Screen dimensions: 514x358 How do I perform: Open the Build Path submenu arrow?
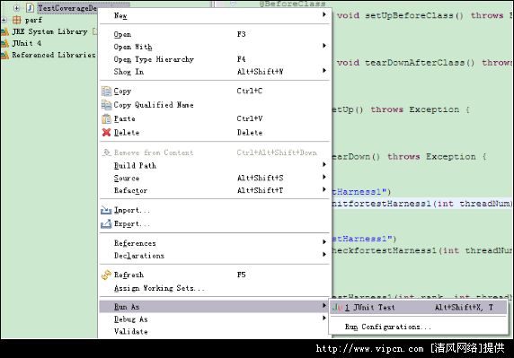coord(323,164)
